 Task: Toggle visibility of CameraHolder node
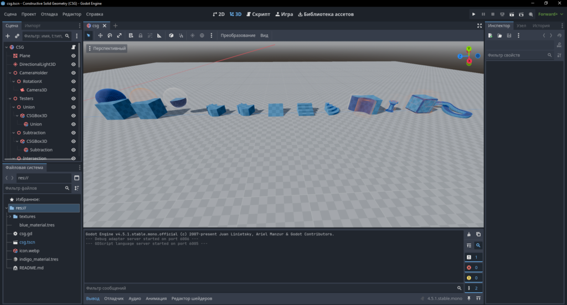tap(74, 73)
